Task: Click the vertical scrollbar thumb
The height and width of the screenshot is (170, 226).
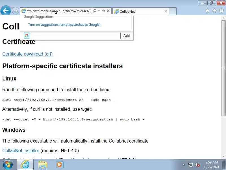Action: (224, 68)
